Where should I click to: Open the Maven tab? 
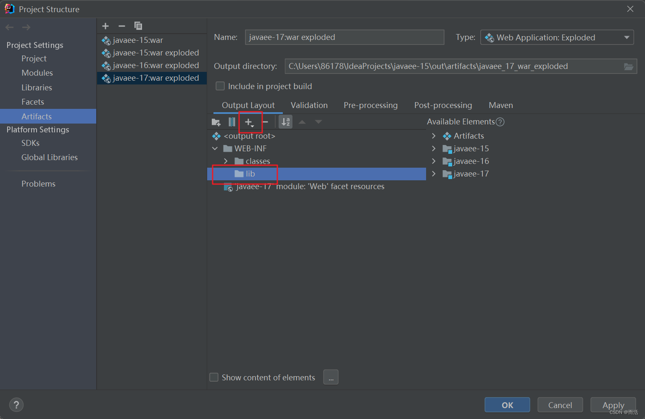point(501,105)
